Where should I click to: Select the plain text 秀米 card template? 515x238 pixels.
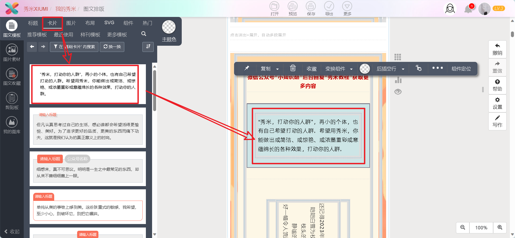click(x=88, y=84)
